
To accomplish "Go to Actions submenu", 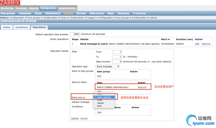I will click(69, 13).
